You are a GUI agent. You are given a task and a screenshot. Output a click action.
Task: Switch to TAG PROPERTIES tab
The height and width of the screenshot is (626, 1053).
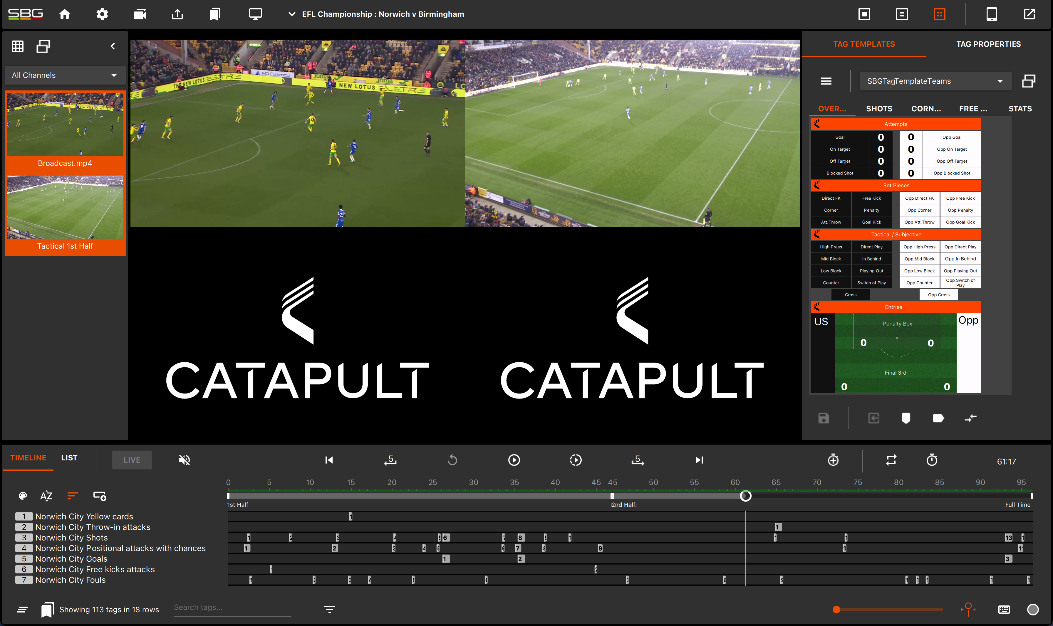pos(988,44)
